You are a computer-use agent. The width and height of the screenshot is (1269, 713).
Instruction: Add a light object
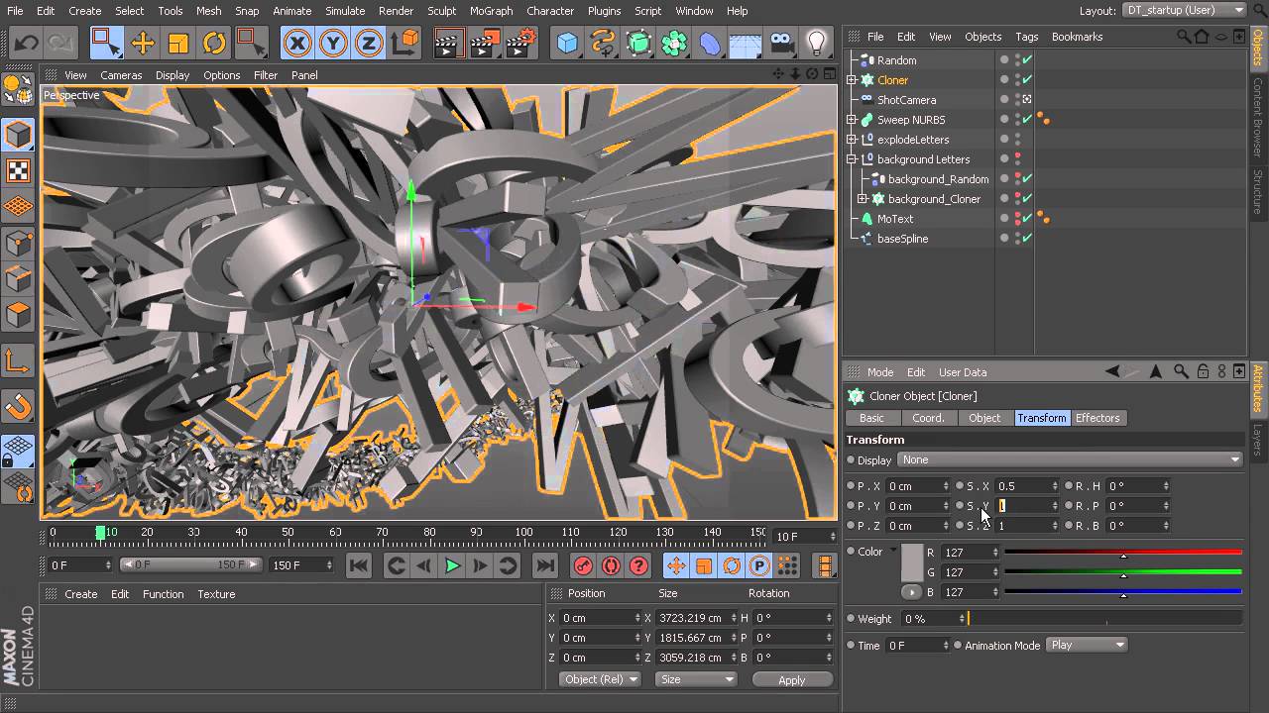(817, 44)
